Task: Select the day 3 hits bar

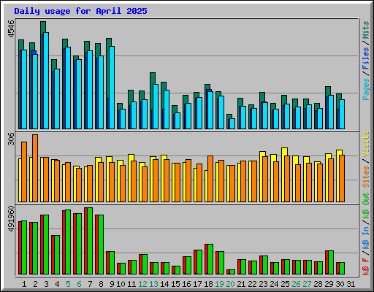Action: [43, 27]
